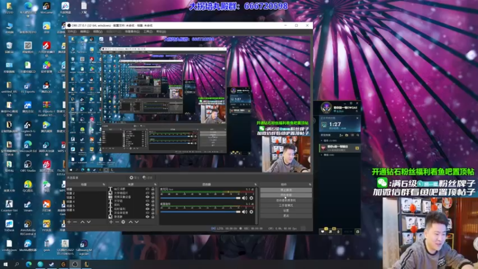Remove the selected source with minus button
478x269 pixels.
tap(117, 222)
